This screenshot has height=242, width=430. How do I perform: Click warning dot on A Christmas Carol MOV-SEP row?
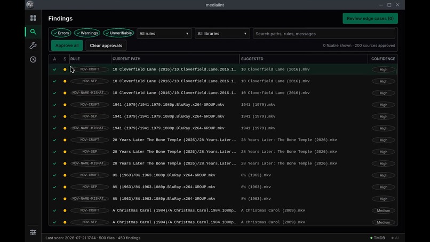click(x=65, y=222)
